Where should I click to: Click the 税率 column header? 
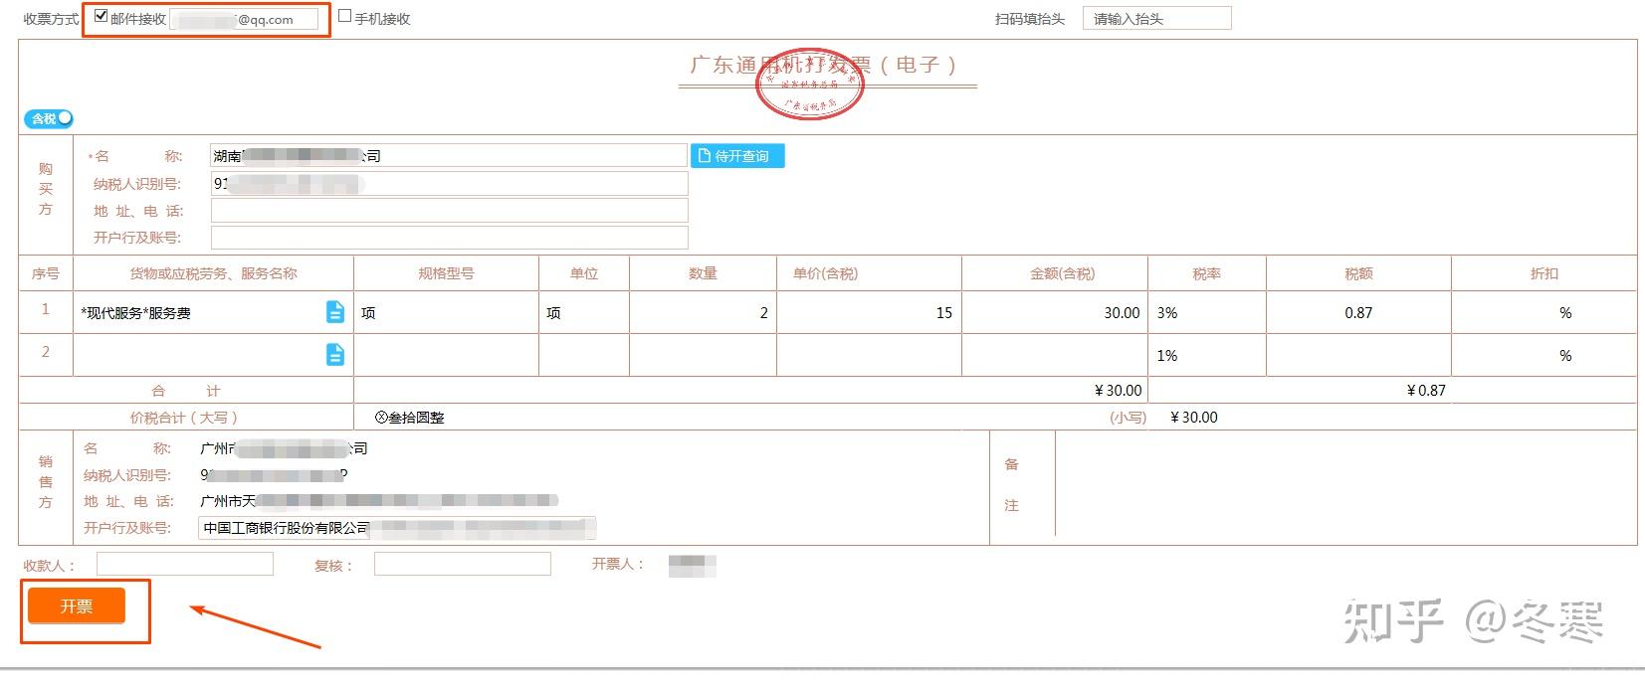[x=1206, y=273]
